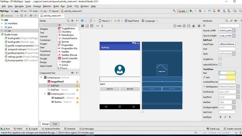Click the profile image in preview

(120, 70)
